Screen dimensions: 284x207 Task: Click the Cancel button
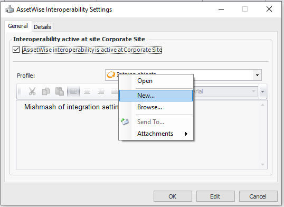coord(258,196)
